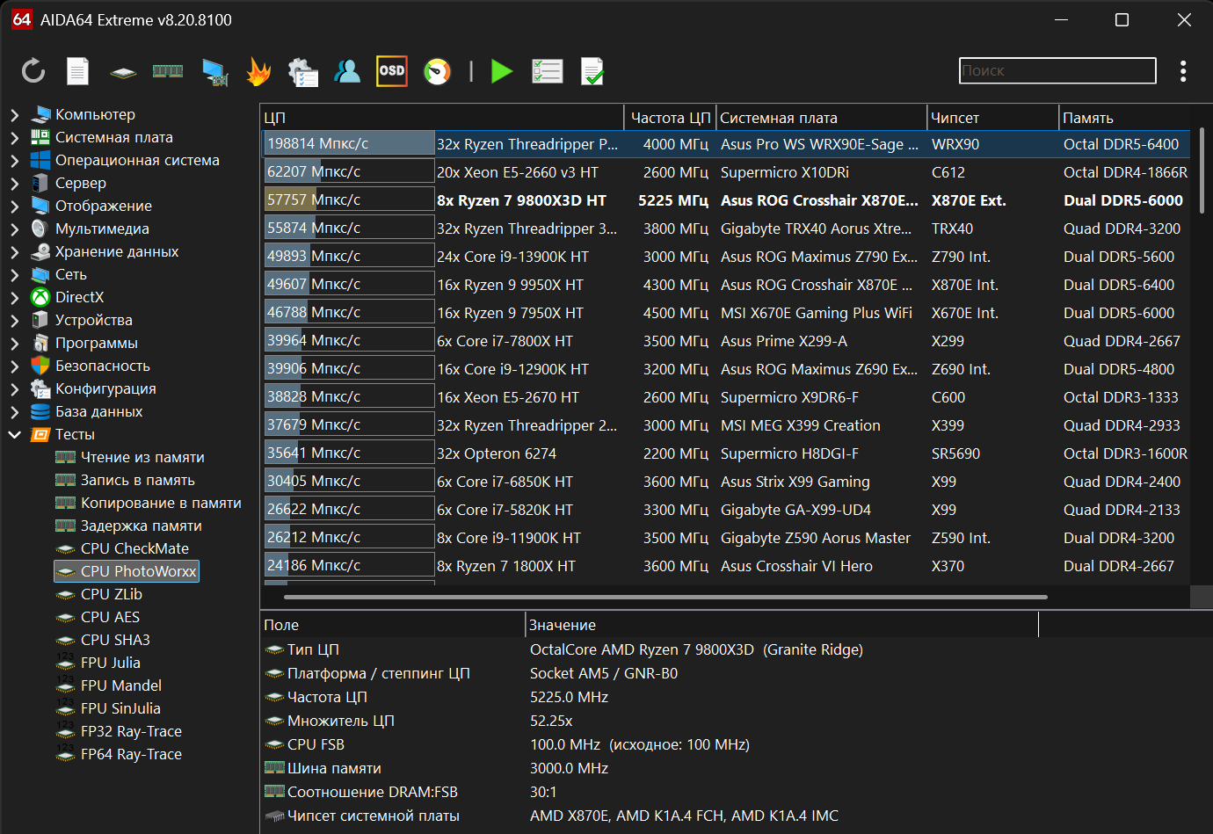Select the CPU AES benchmark

click(110, 617)
